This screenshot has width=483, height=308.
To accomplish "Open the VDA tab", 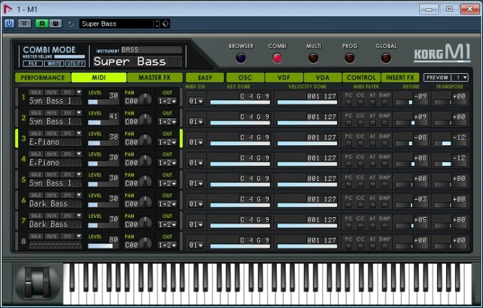I will 323,78.
